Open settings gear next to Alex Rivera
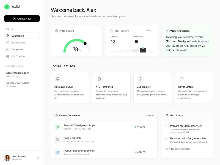The width and height of the screenshot is (220, 165). click(x=38, y=158)
